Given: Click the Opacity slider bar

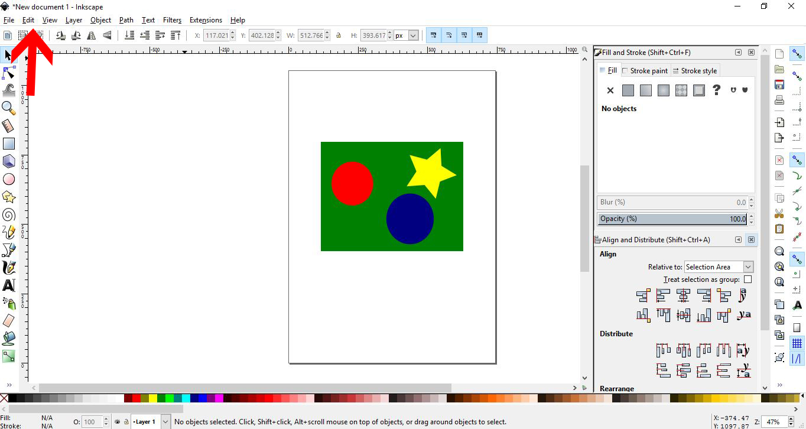Looking at the screenshot, I should coord(672,219).
